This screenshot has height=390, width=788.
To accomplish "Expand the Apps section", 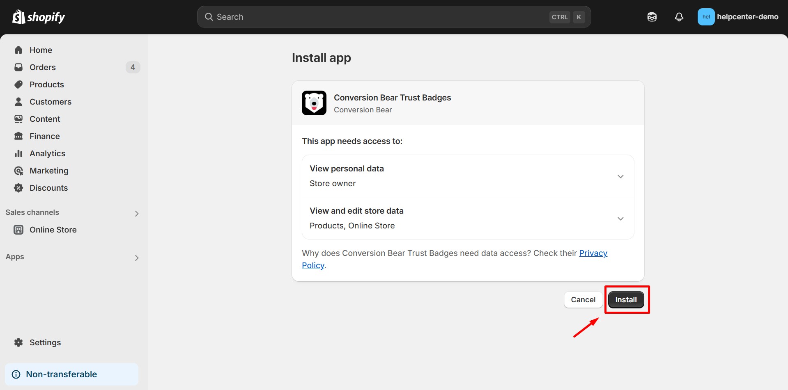I will pyautogui.click(x=136, y=258).
